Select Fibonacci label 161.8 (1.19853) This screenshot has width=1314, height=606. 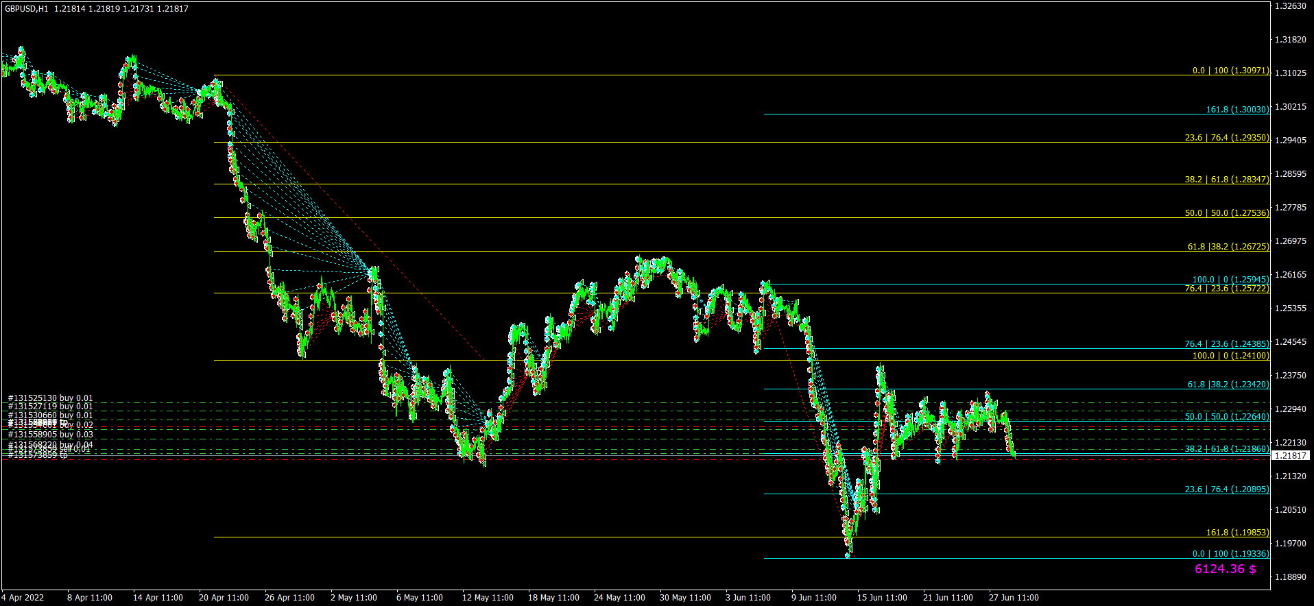(x=1237, y=533)
